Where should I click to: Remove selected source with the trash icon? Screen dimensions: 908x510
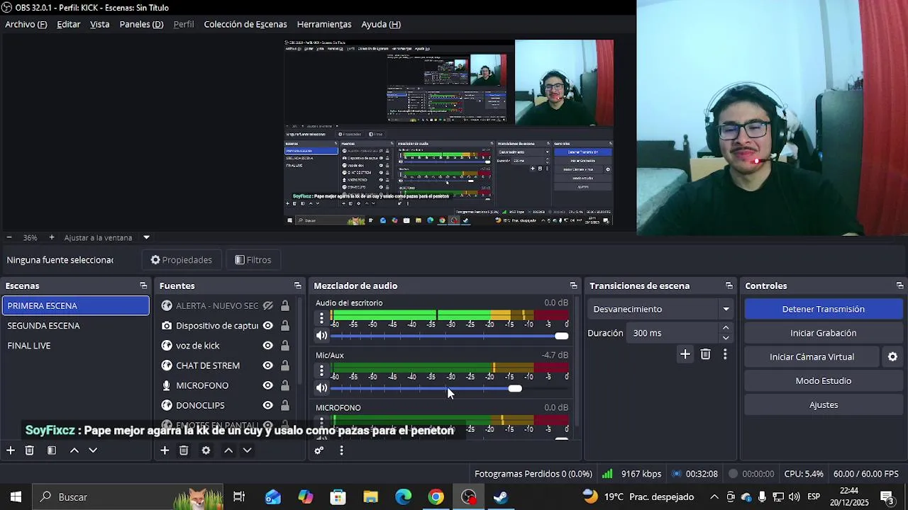point(184,450)
